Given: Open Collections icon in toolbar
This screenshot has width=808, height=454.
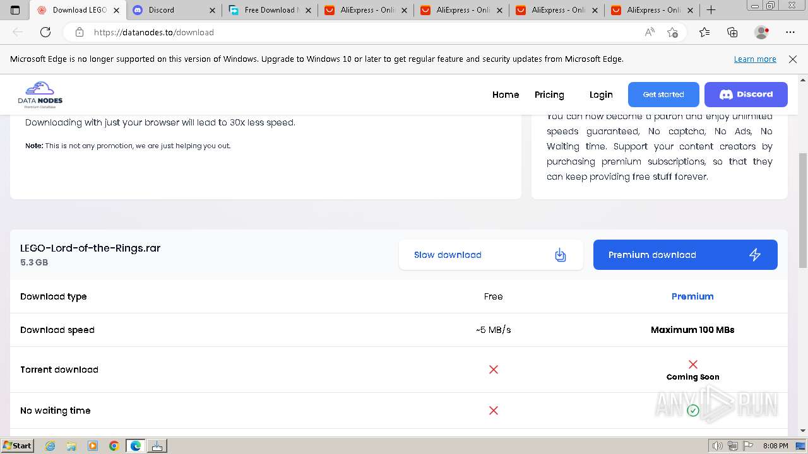Looking at the screenshot, I should (732, 32).
